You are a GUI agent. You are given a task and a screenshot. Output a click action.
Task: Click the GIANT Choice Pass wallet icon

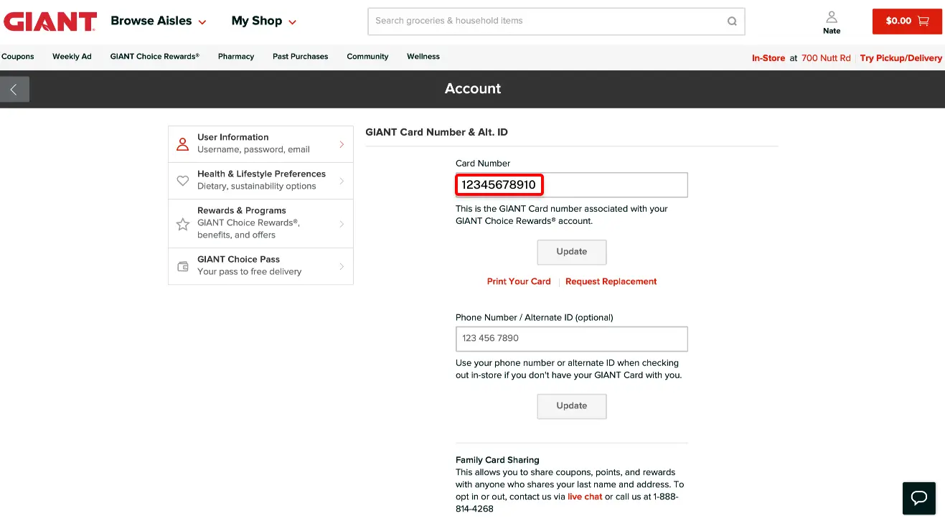pyautogui.click(x=183, y=266)
